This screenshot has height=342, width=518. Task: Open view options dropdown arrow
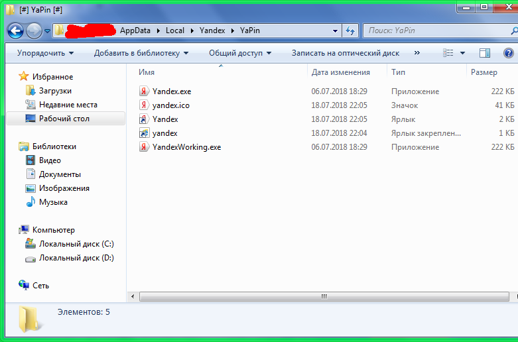tap(462, 53)
